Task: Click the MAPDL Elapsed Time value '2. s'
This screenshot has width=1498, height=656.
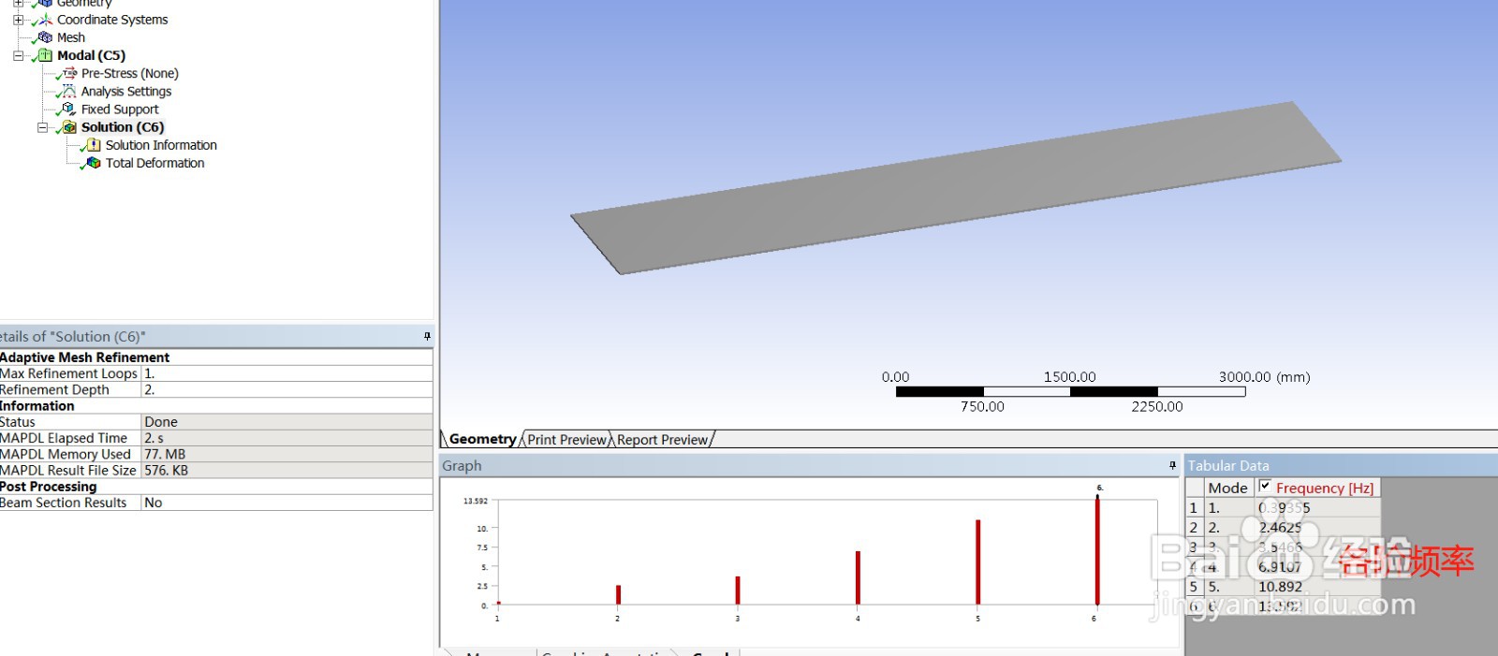Action: click(x=154, y=438)
